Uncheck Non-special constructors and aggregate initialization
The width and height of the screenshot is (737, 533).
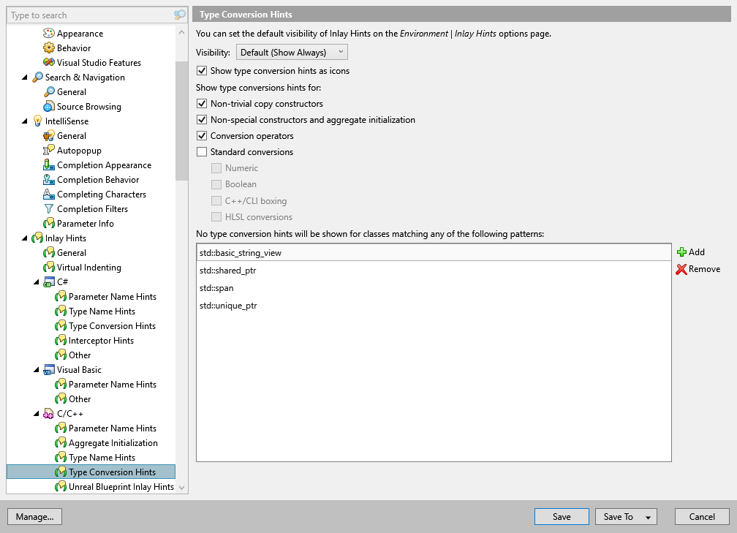[202, 120]
